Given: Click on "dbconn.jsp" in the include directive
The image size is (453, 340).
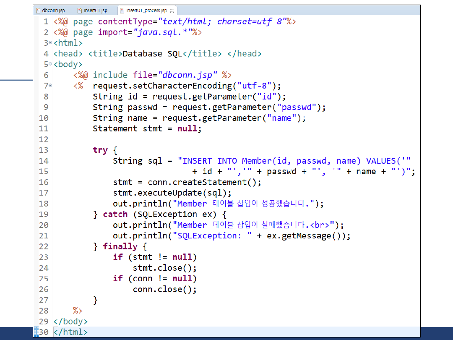Looking at the screenshot, I should tap(187, 75).
